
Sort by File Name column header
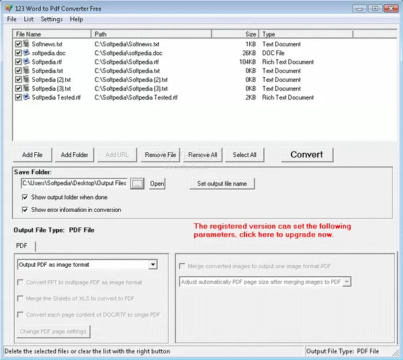click(52, 34)
